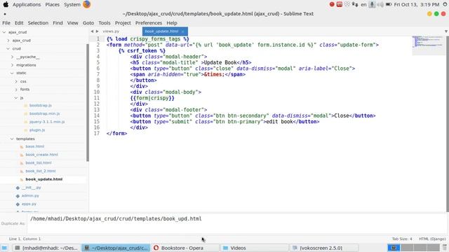The image size is (449, 252).
Task: Collapse the js folder
Action: [x=16, y=98]
